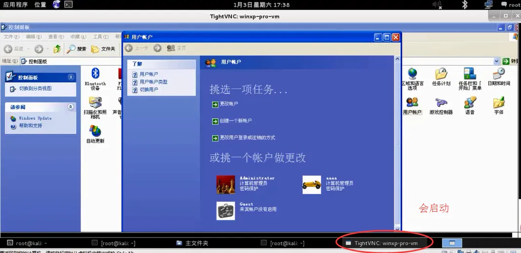
Task: Open dropdown arrow beside Back button
Action: click(x=29, y=49)
